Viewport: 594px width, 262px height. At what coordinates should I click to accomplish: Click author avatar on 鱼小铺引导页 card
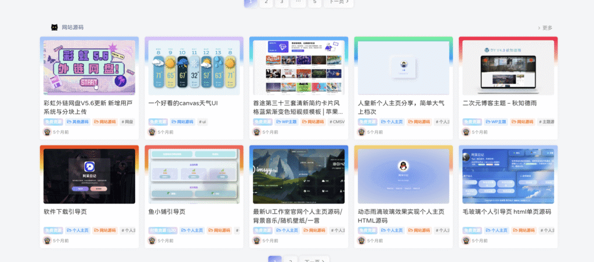[152, 241]
